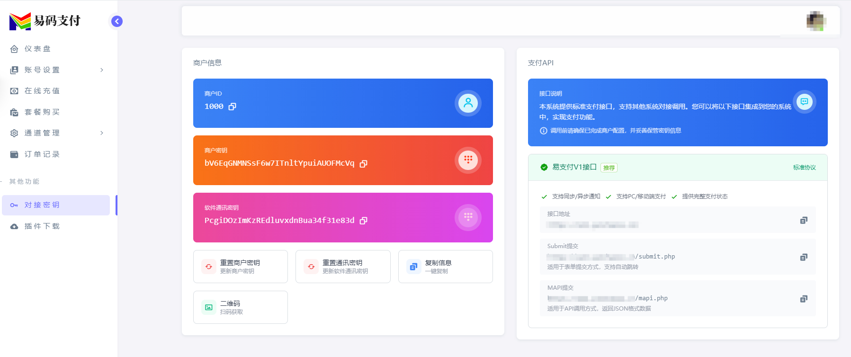
Task: Go to 订单记录 order records
Action: [42, 154]
